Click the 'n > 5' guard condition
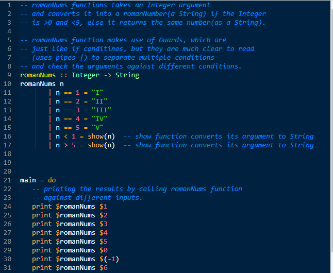This screenshot has width=333, height=273. coord(65,145)
